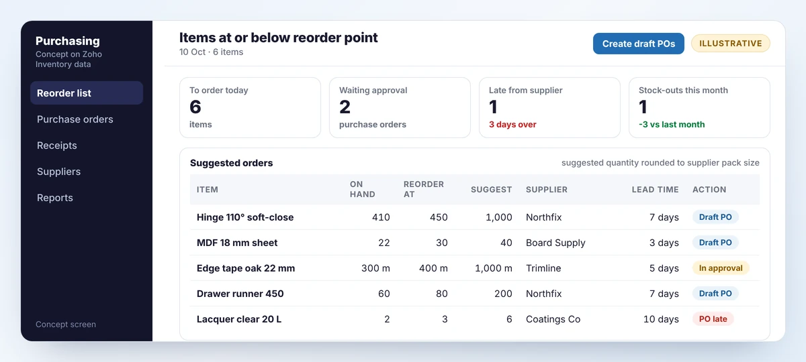Click In approval badge for Edge tape oak
The image size is (806, 362).
721,268
